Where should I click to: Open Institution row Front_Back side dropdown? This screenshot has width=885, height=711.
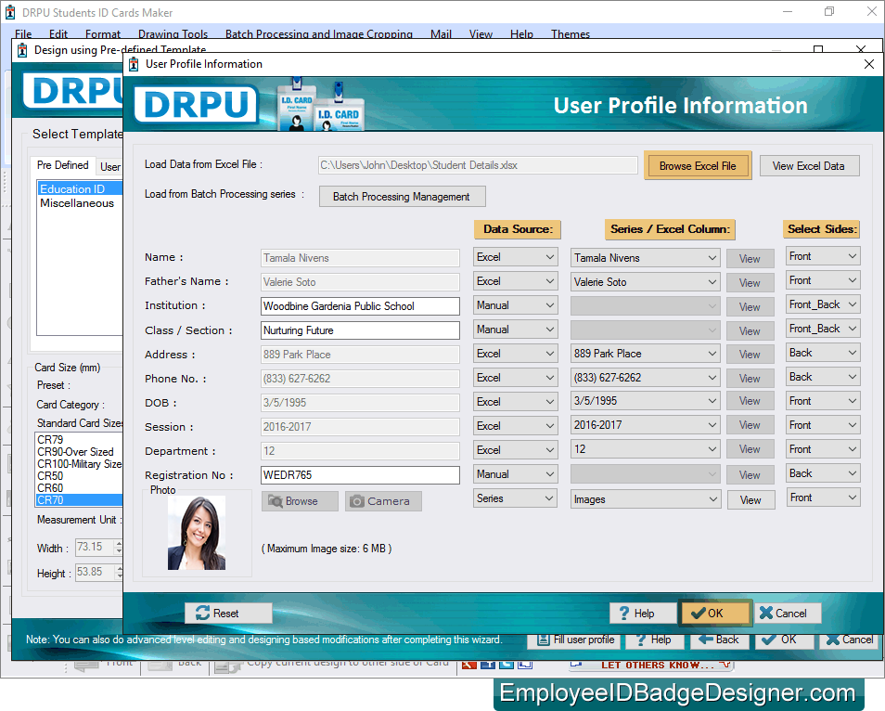823,304
